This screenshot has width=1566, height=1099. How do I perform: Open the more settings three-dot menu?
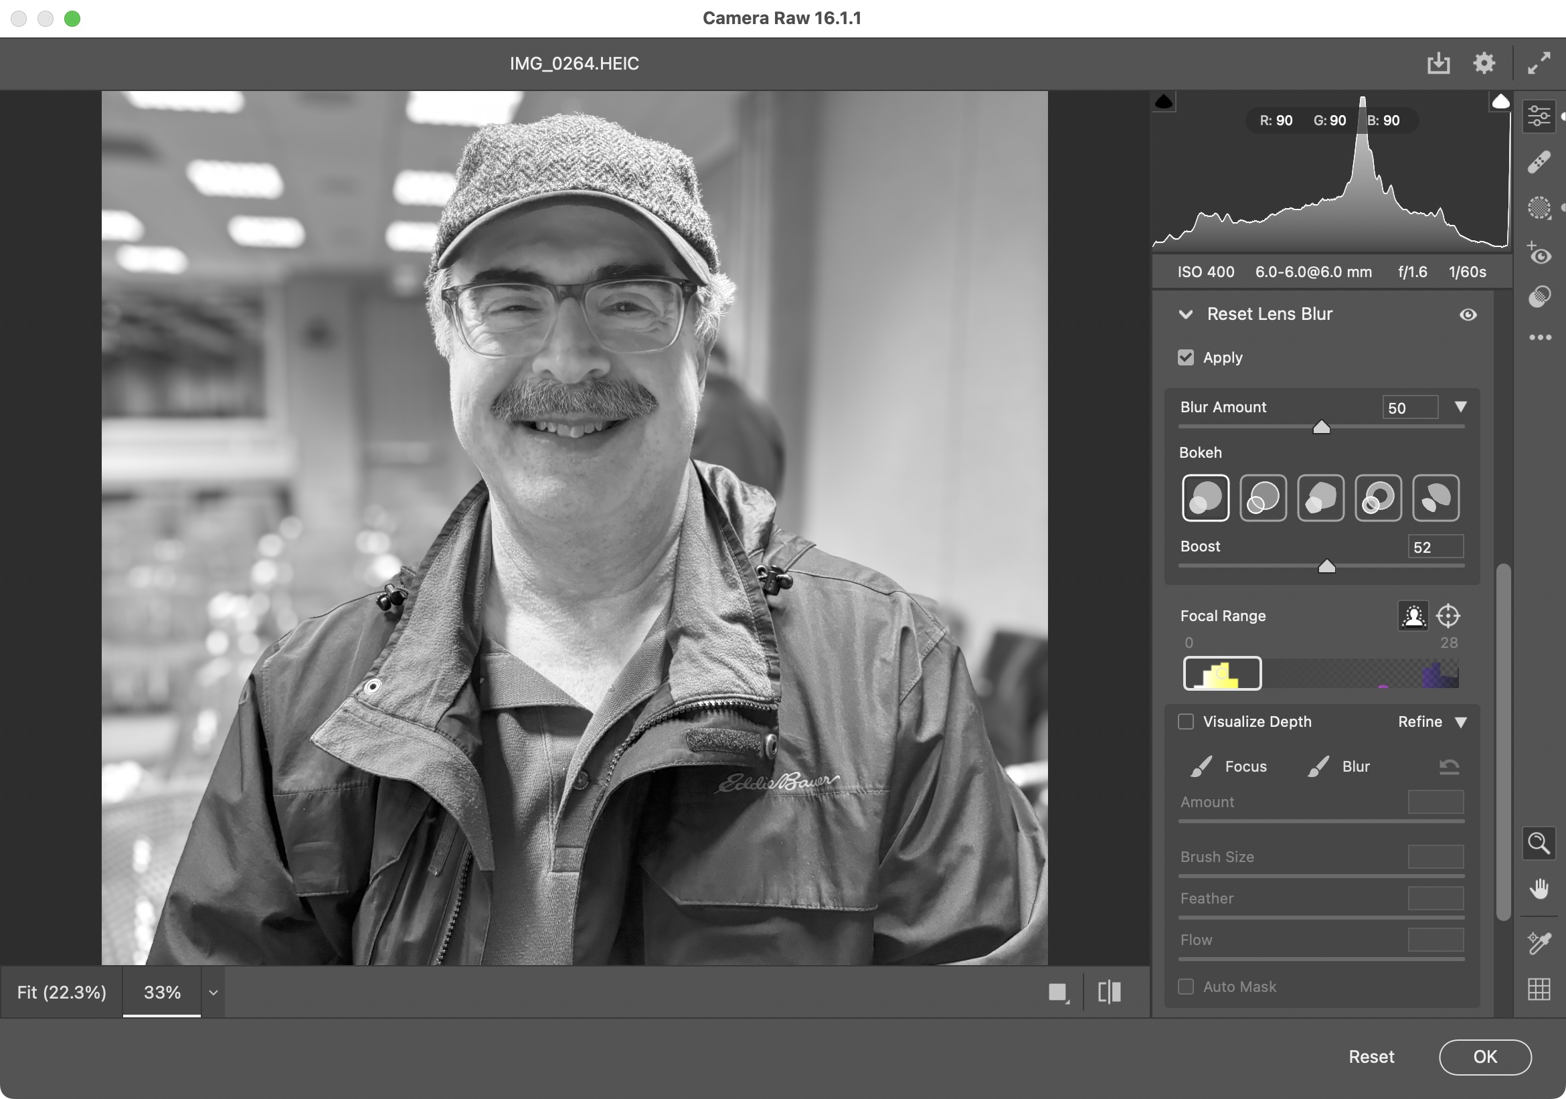(1539, 337)
